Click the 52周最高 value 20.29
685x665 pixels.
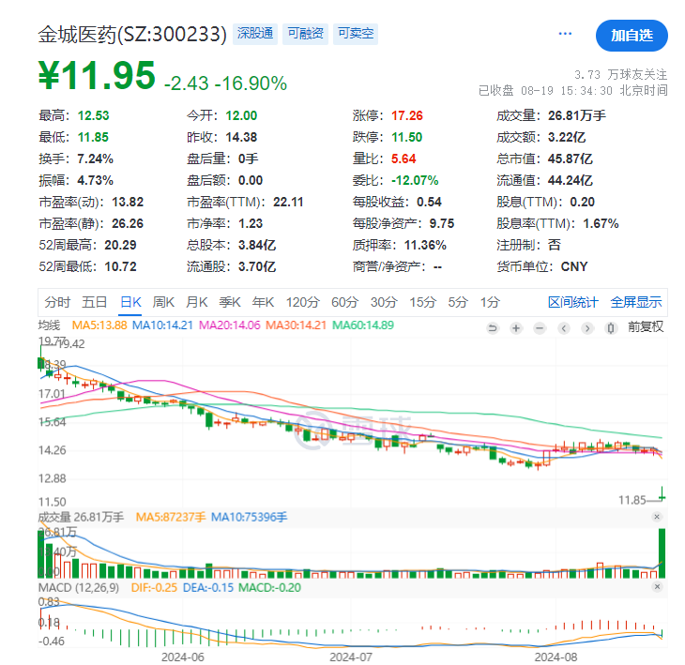120,245
